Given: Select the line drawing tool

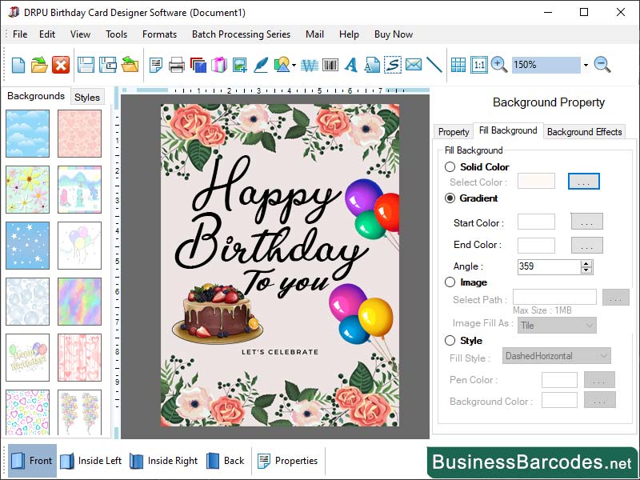Looking at the screenshot, I should pos(434,66).
